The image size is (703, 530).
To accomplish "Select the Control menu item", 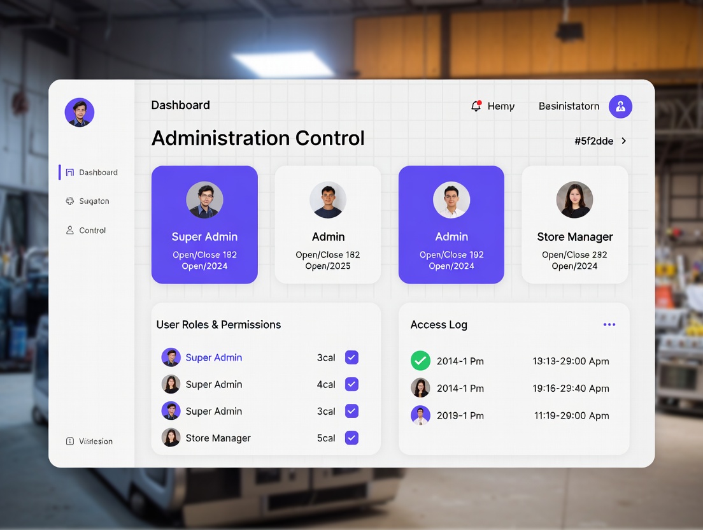I will coord(92,231).
